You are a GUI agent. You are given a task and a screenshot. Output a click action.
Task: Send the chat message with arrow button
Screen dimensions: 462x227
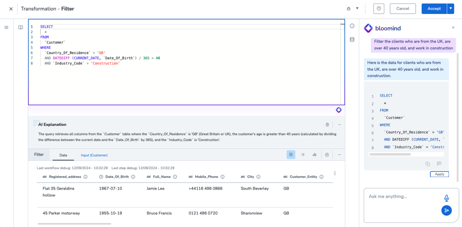[x=446, y=210]
